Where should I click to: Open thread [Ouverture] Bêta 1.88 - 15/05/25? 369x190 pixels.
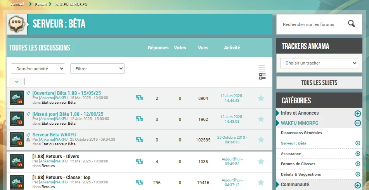pos(67,93)
